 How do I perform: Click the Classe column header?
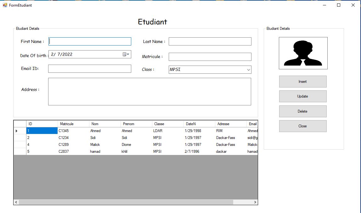coord(168,124)
